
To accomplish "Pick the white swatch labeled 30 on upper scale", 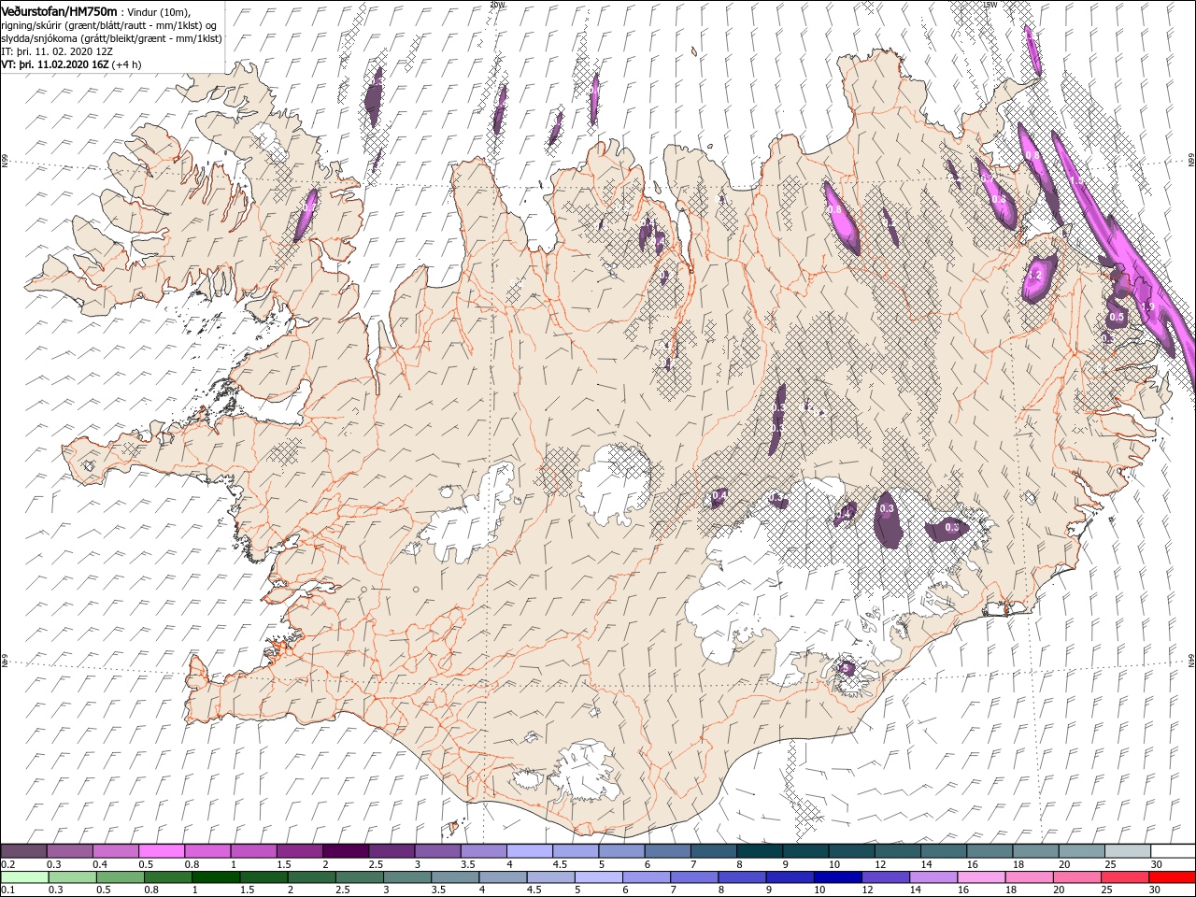I will tap(1172, 851).
